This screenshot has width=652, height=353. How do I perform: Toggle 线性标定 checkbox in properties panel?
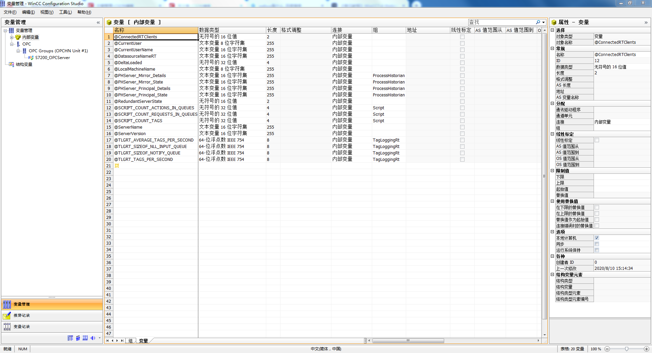click(597, 140)
